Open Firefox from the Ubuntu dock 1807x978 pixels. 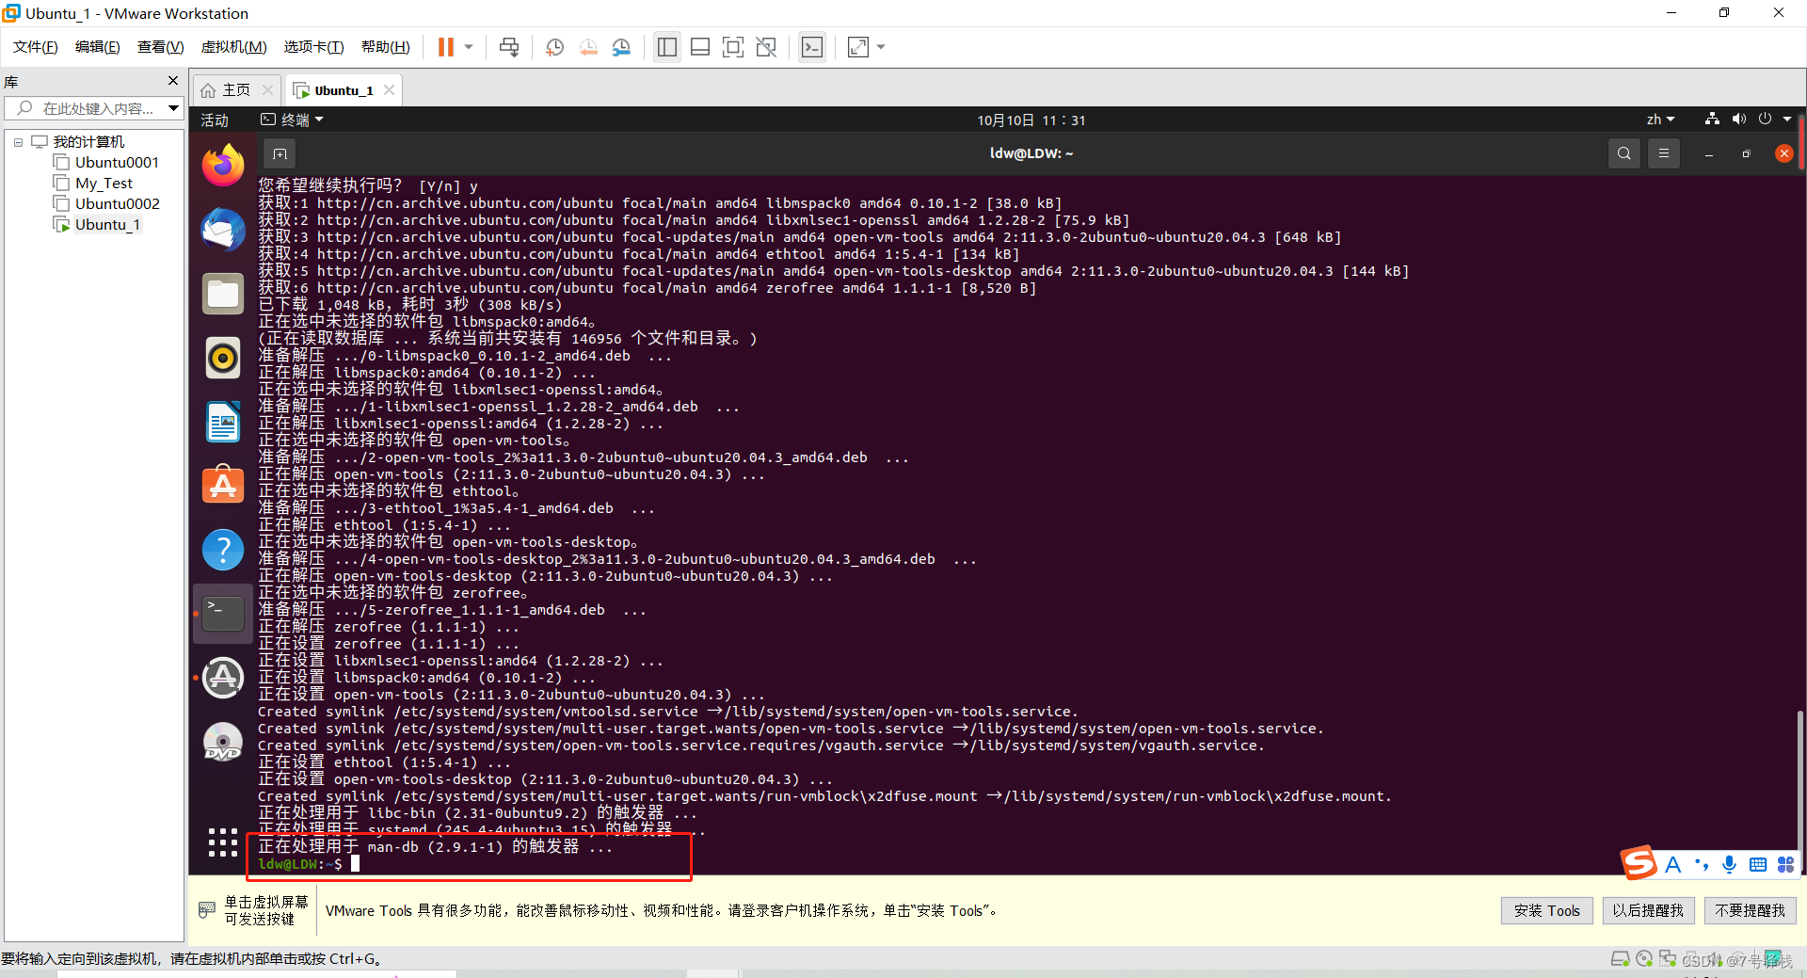[222, 165]
